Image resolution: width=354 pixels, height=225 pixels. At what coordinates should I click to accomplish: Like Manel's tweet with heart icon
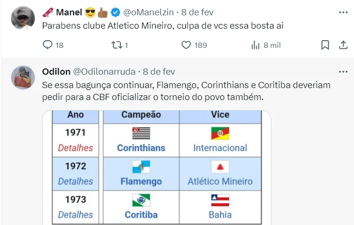coord(186,45)
